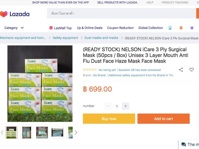Viewport: 199px width, 149px height.
Task: Show next product thumbnails with right chevron
Action: [76, 132]
